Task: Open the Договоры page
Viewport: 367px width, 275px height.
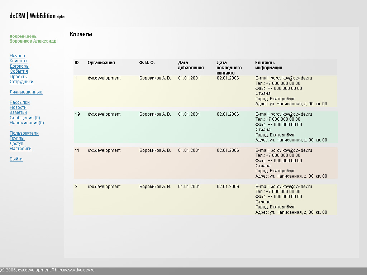Action: (19, 66)
